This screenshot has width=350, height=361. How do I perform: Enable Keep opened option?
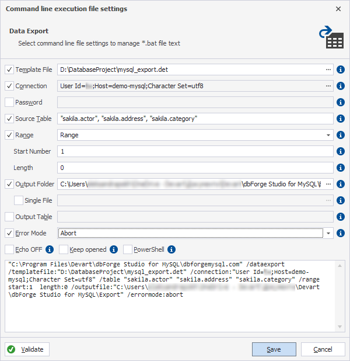tap(64, 249)
